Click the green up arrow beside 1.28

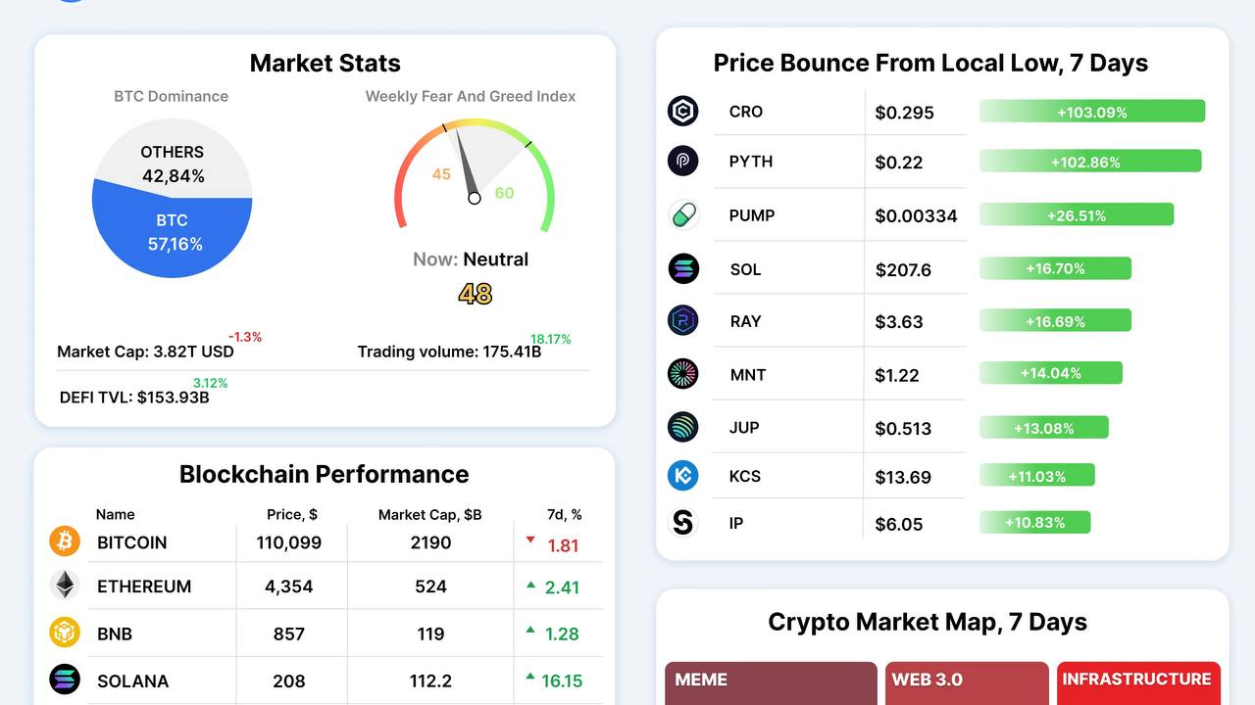530,631
